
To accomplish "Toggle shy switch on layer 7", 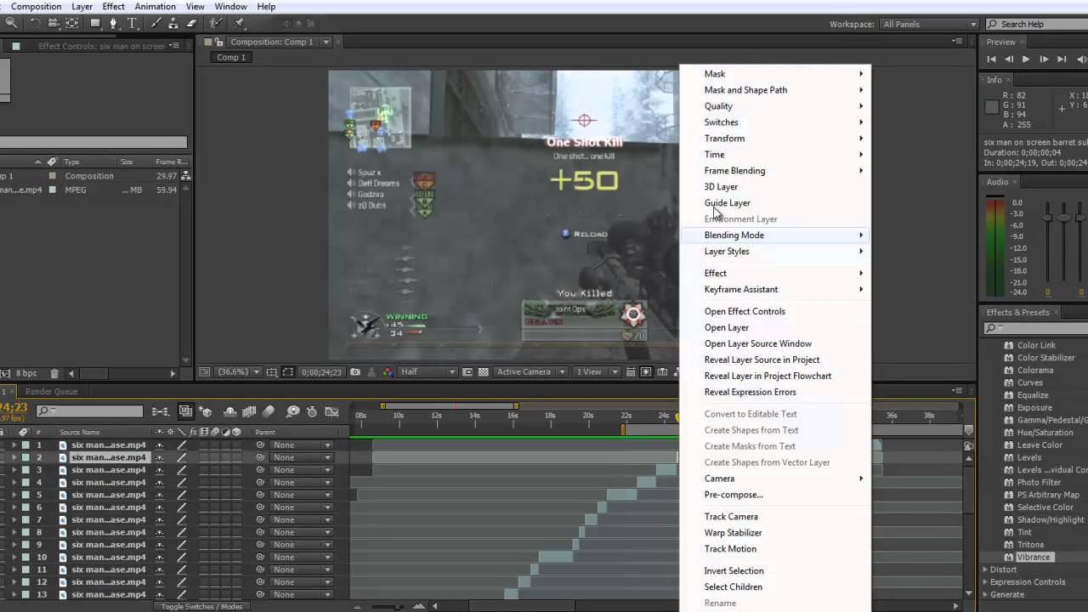I will [159, 519].
